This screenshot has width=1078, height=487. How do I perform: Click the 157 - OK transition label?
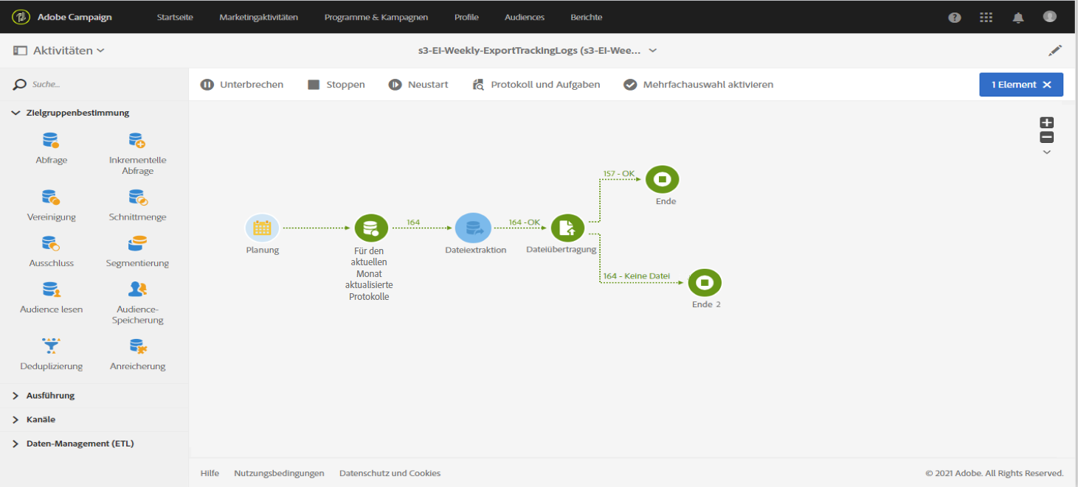pos(619,174)
